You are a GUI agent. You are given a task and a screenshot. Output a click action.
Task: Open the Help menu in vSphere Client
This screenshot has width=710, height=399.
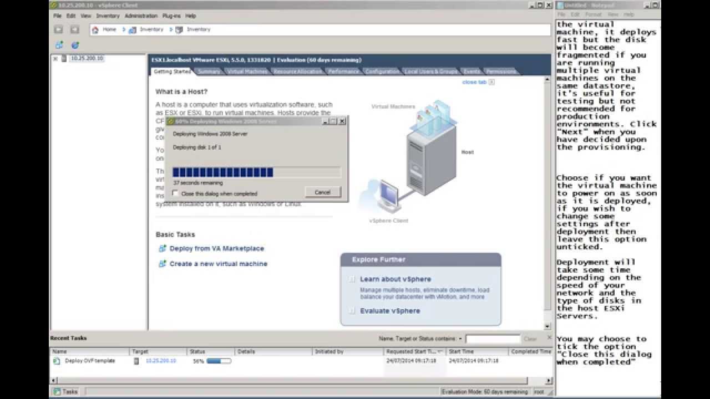(190, 16)
